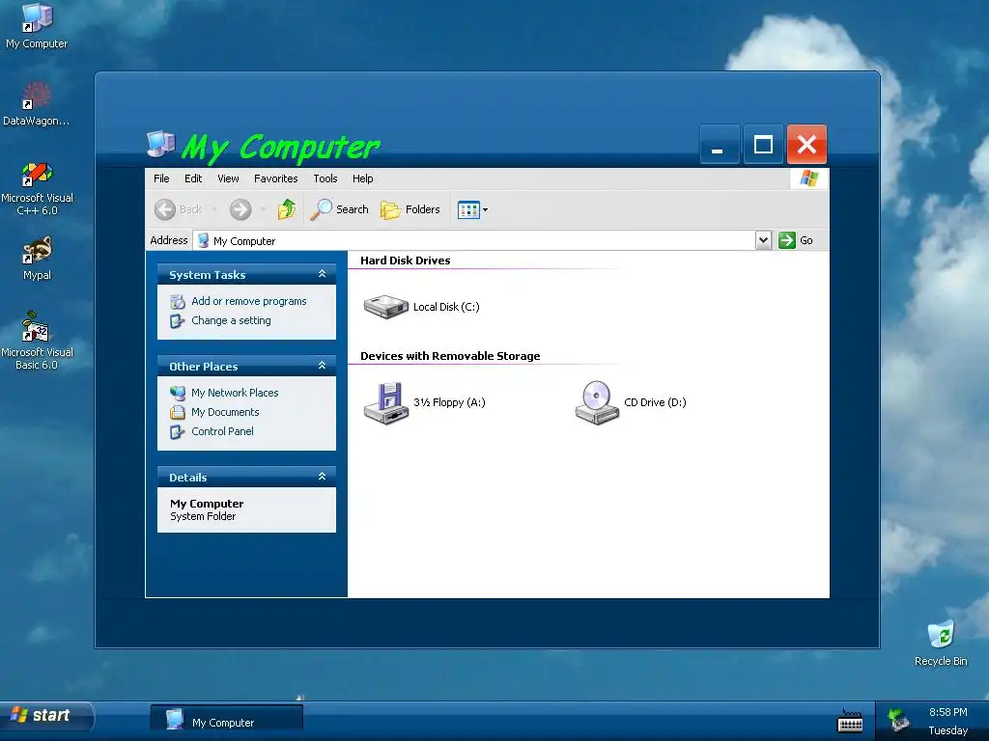The height and width of the screenshot is (741, 989).
Task: Click the network computer tray icon
Action: [x=898, y=720]
